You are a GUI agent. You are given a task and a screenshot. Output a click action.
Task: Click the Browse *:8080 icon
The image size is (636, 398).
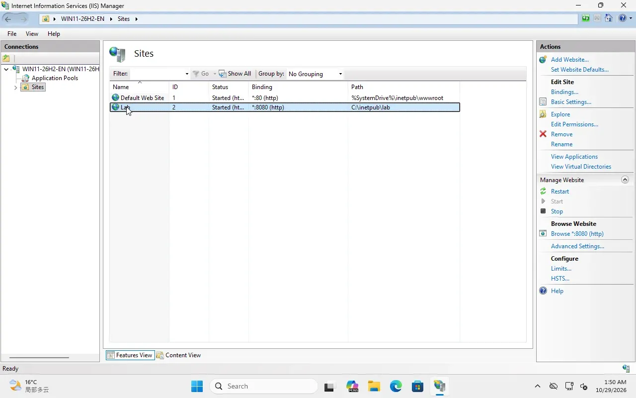pos(543,233)
